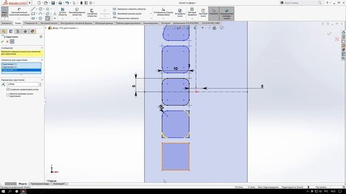346x194 pixels.
Task: Click Linear Sketch Pattern in ribbon
Action: (x=127, y=13)
